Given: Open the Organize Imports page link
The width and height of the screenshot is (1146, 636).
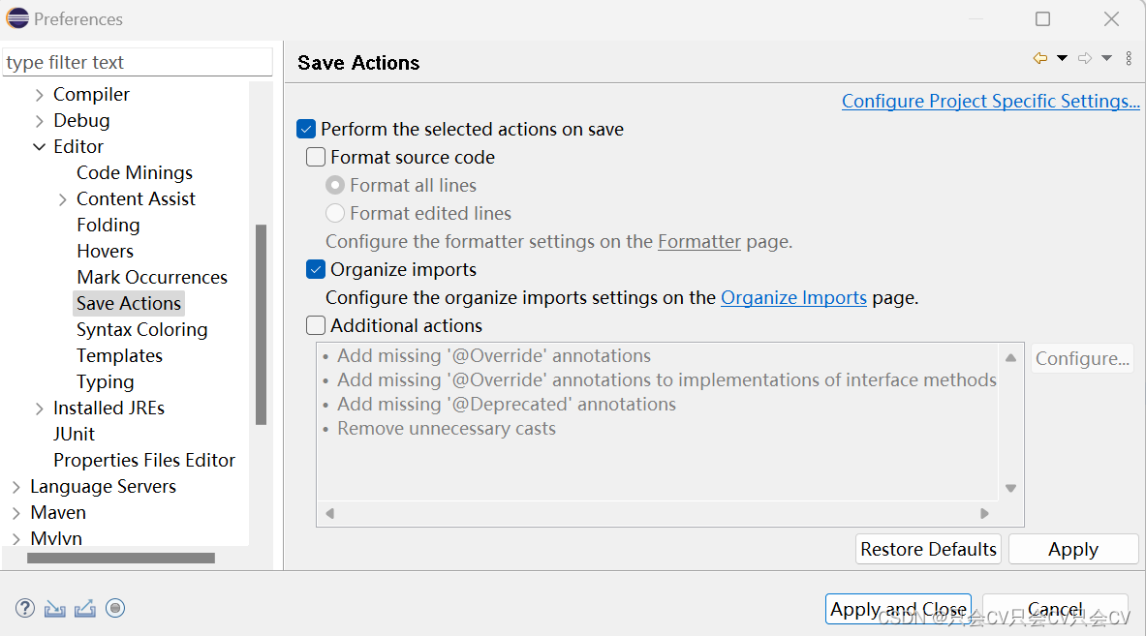Looking at the screenshot, I should pyautogui.click(x=793, y=297).
